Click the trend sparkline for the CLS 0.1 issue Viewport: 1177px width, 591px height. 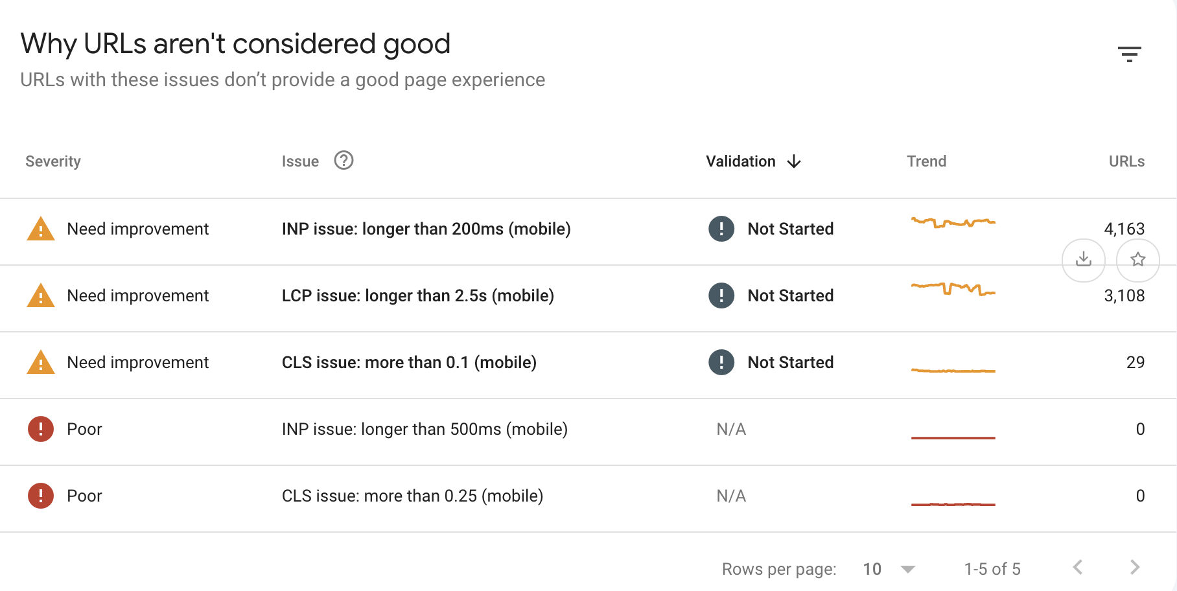(953, 369)
